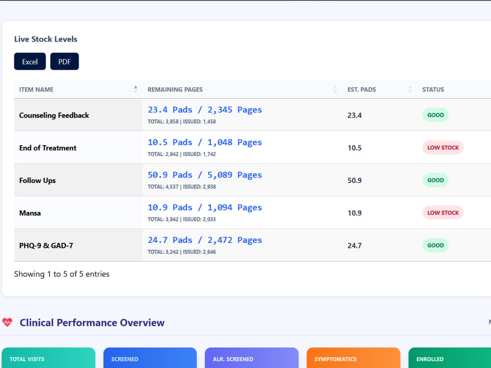This screenshot has height=368, width=491.
Task: Export stock table with Excel button
Action: [30, 61]
